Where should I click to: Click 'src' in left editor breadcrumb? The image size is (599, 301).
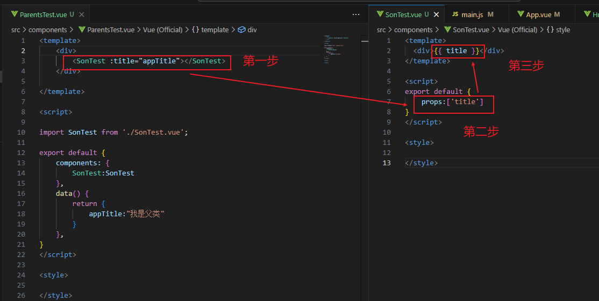tap(16, 30)
